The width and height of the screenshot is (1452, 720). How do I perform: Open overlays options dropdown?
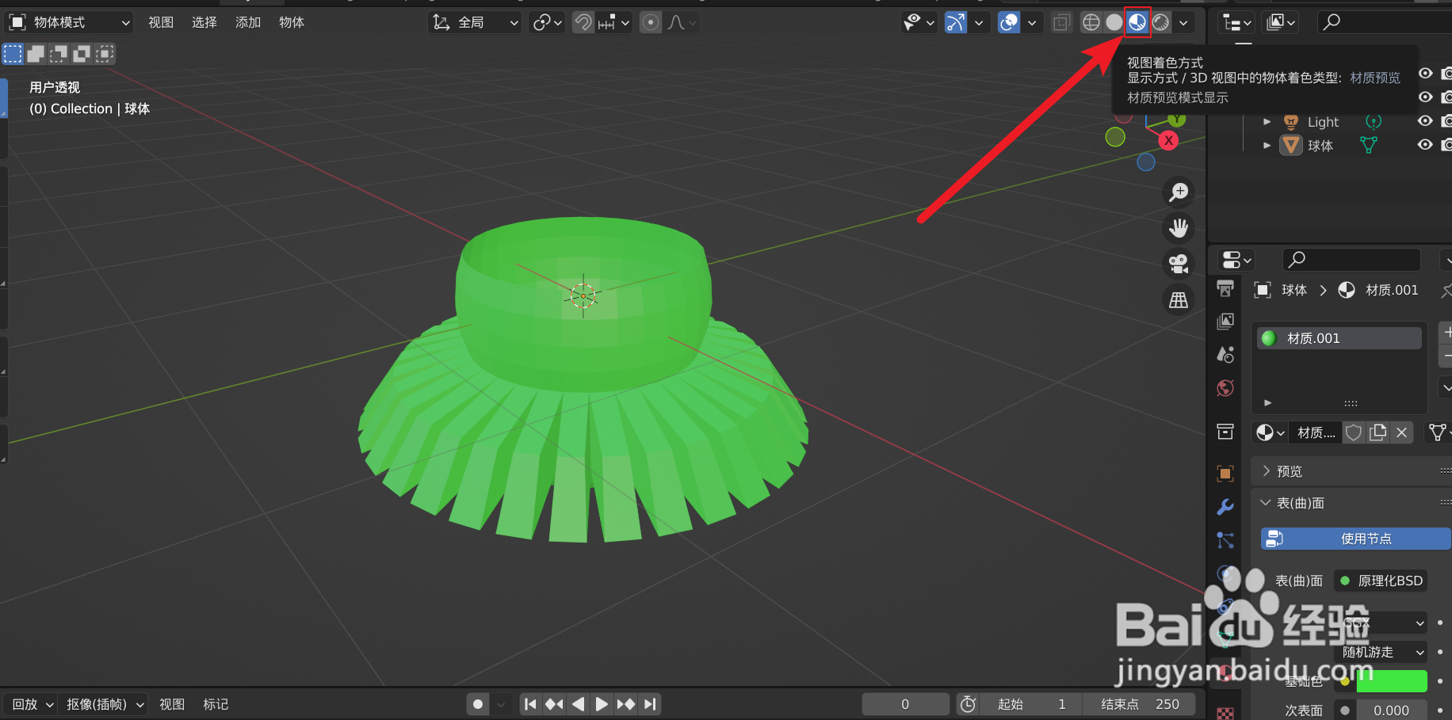1031,22
